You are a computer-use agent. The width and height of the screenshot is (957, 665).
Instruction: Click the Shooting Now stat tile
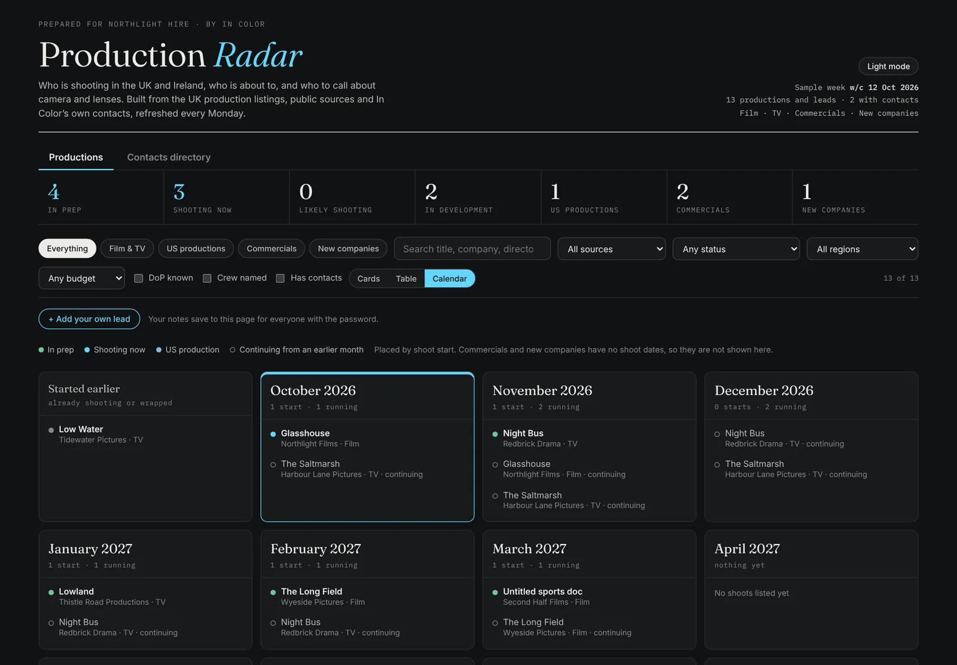pos(226,198)
